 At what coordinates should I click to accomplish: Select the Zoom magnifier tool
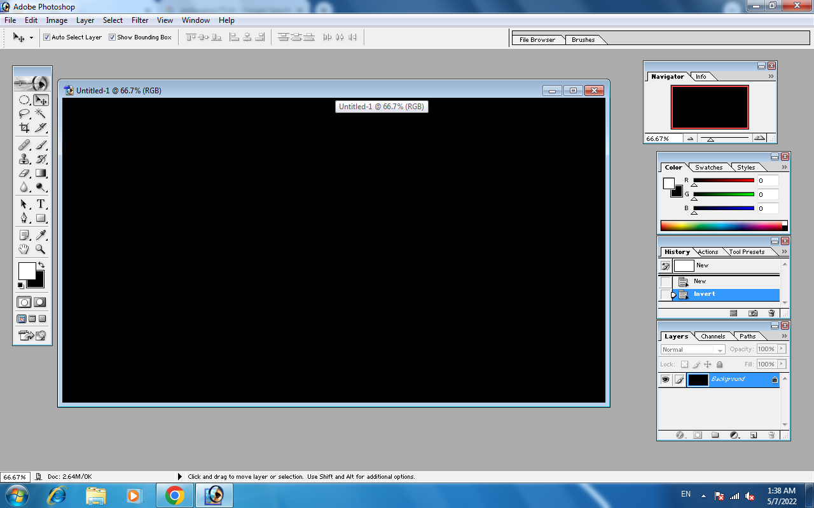coord(41,250)
